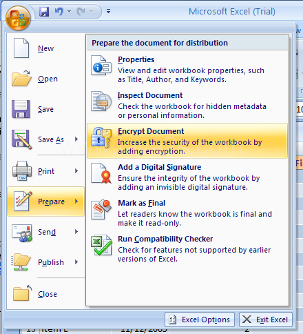303x334 pixels.
Task: Expand the Print submenu arrow
Action: [x=76, y=171]
